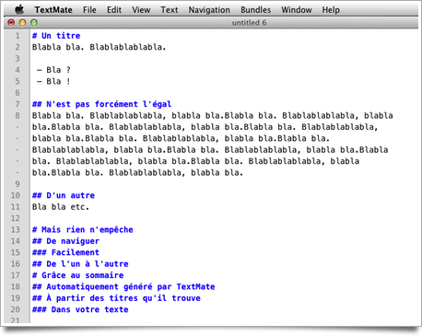The width and height of the screenshot is (422, 336).
Task: Open the Help menu
Action: pos(331,10)
